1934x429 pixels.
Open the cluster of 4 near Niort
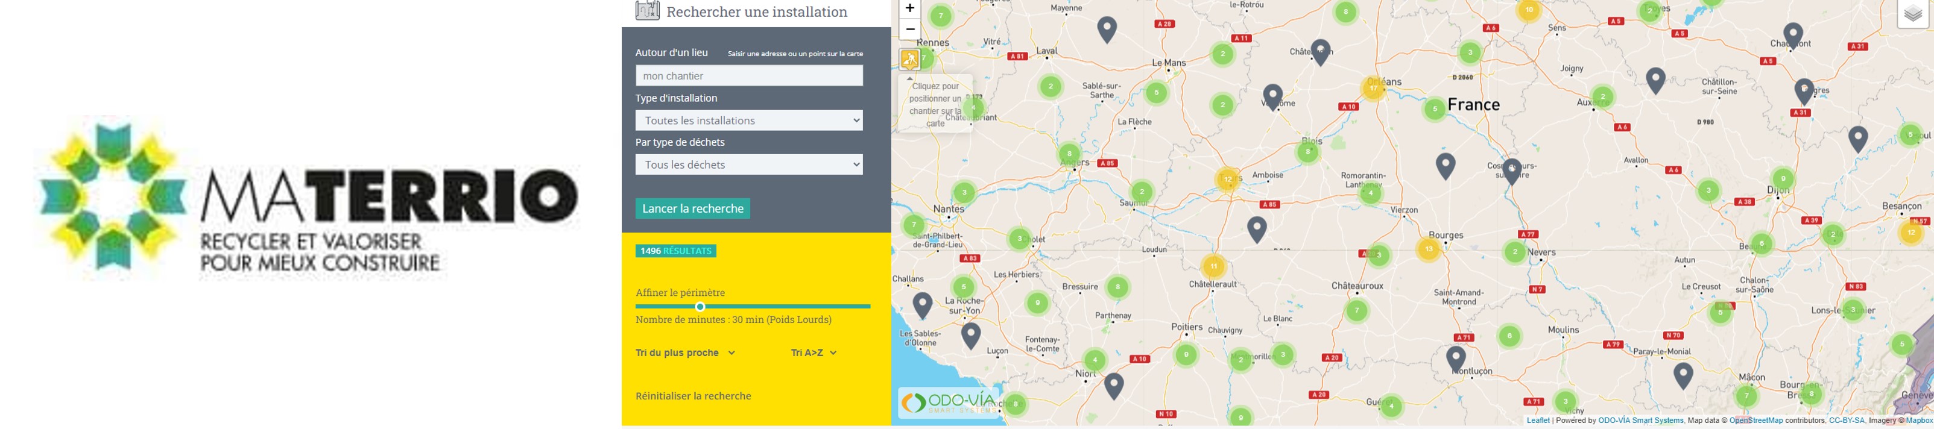click(1095, 360)
